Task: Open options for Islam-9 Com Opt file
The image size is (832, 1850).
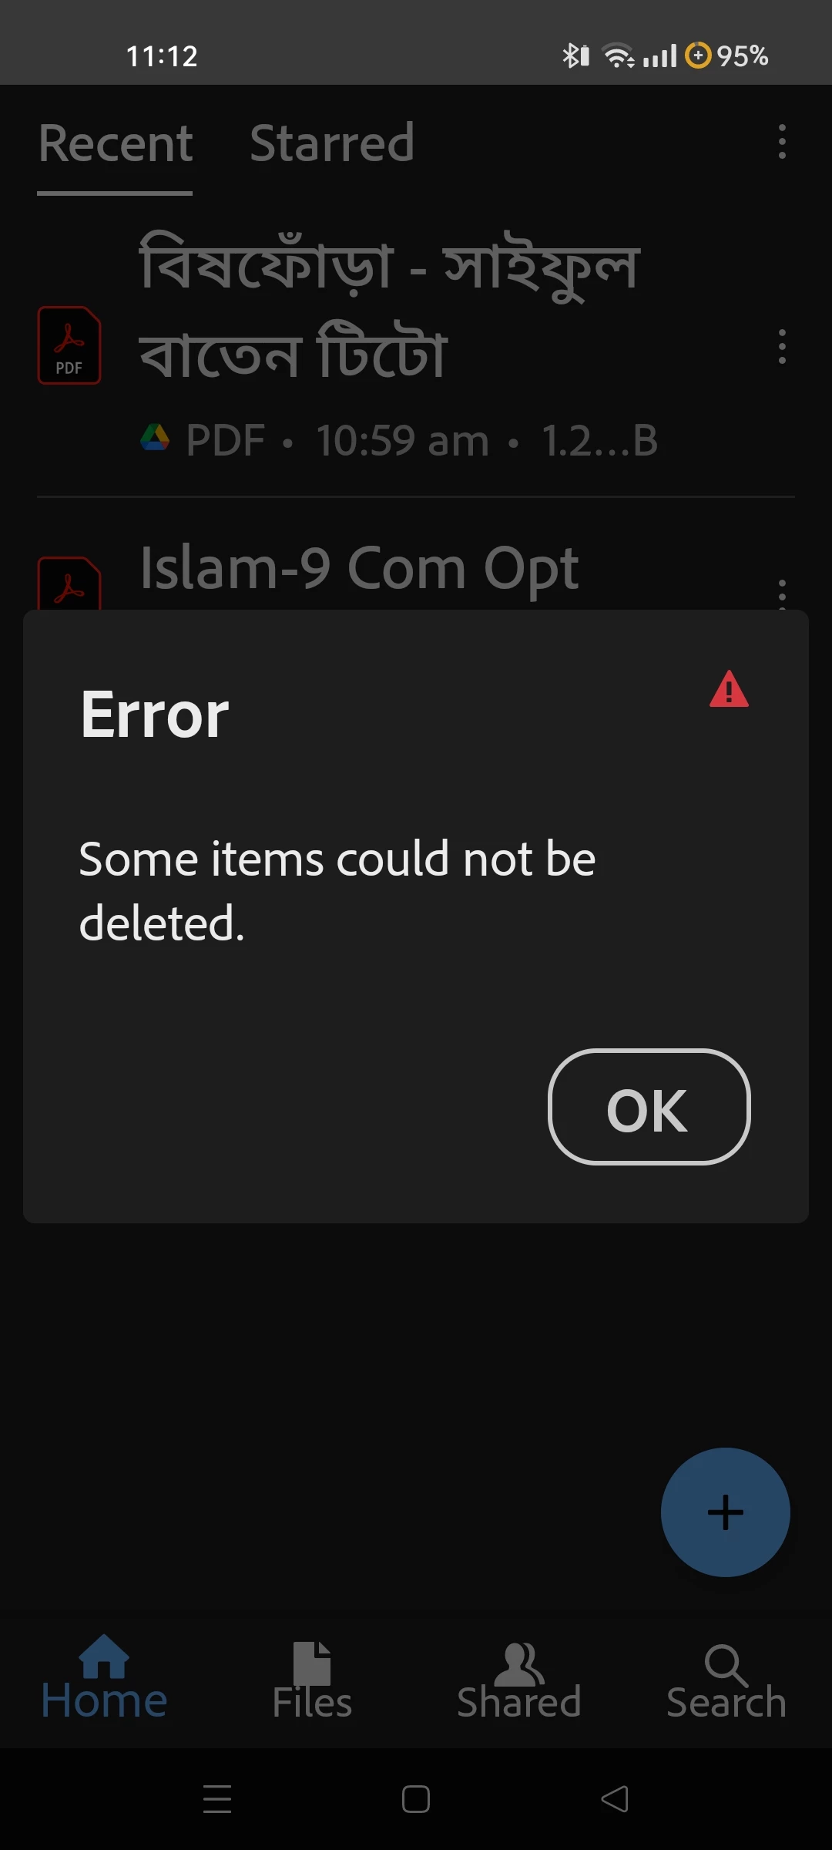Action: coord(782,594)
